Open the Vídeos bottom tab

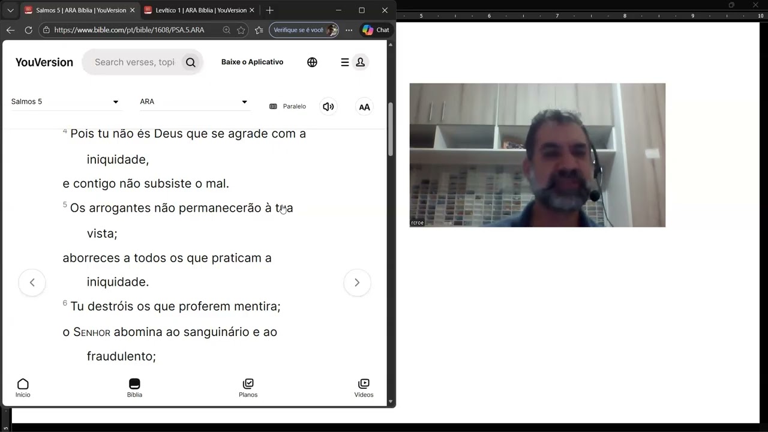tap(364, 388)
